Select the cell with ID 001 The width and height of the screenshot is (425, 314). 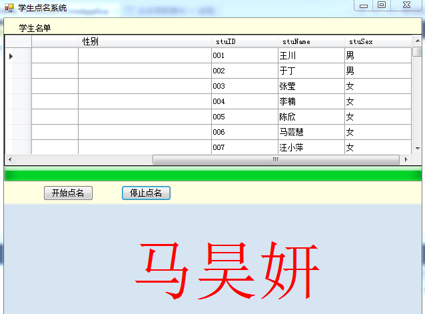pos(244,55)
